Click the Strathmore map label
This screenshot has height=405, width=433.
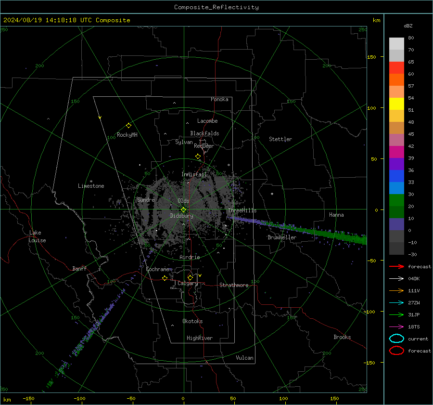pos(234,285)
